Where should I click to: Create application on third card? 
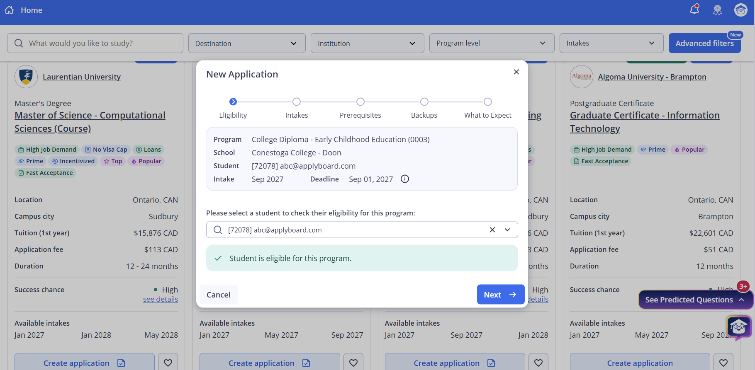click(x=455, y=363)
